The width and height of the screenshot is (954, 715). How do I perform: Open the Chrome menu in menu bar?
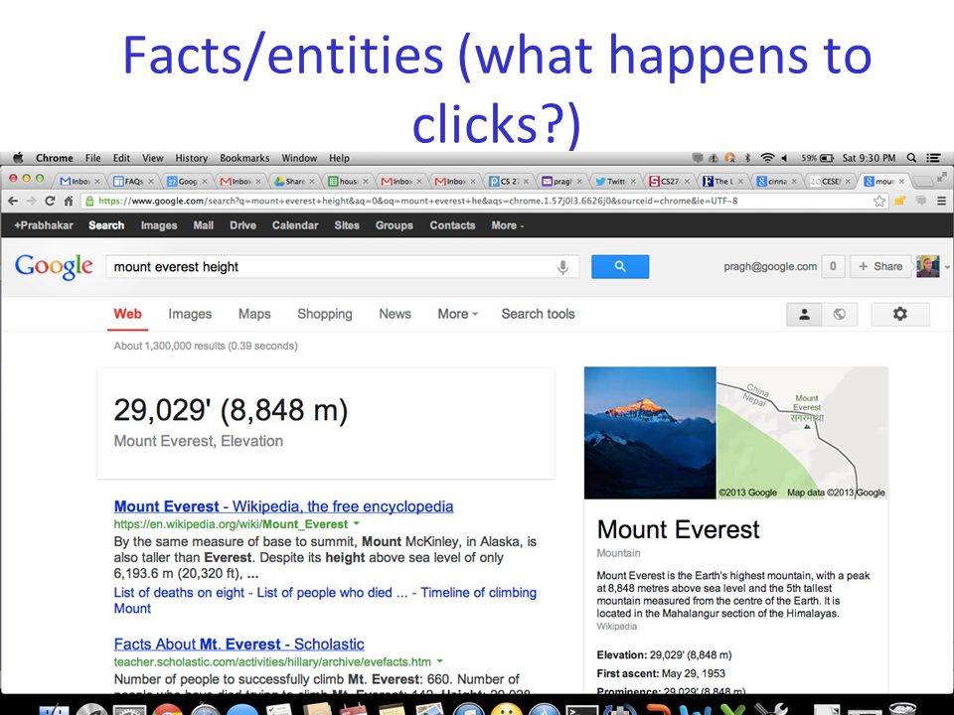(54, 158)
